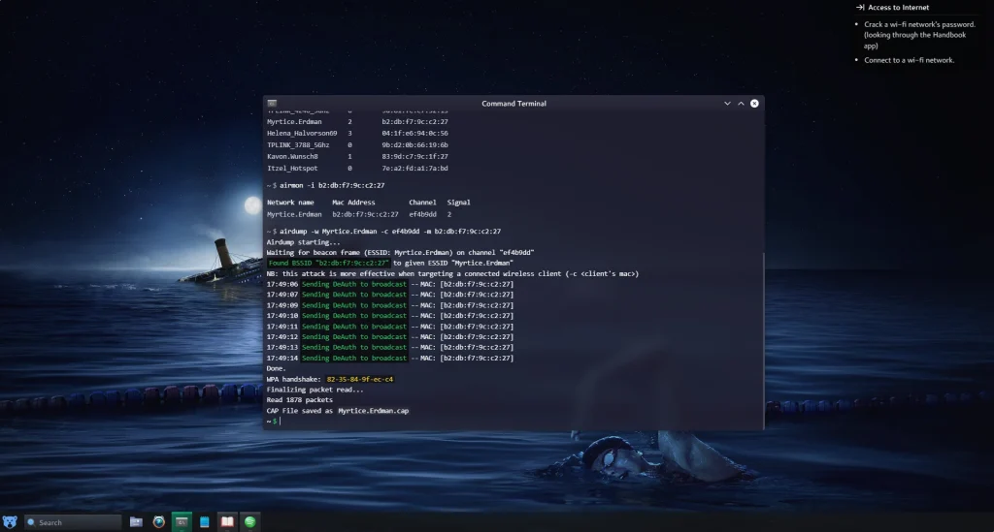Open the Handbook book icon
The width and height of the screenshot is (994, 532).
(x=227, y=522)
